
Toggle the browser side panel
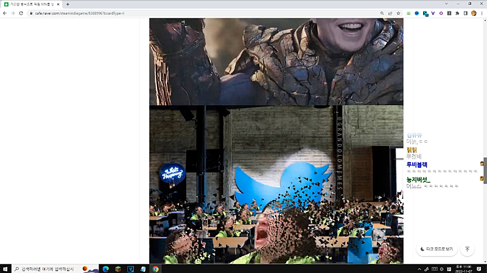click(465, 13)
